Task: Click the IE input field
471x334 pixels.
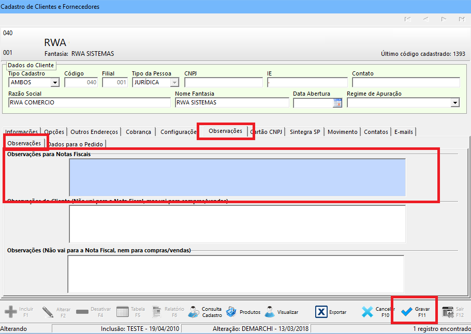Action: pyautogui.click(x=307, y=83)
